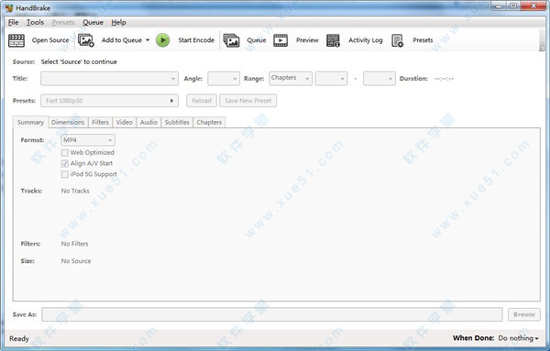The image size is (550, 351).
Task: Click the Reload preset button
Action: pyautogui.click(x=202, y=101)
